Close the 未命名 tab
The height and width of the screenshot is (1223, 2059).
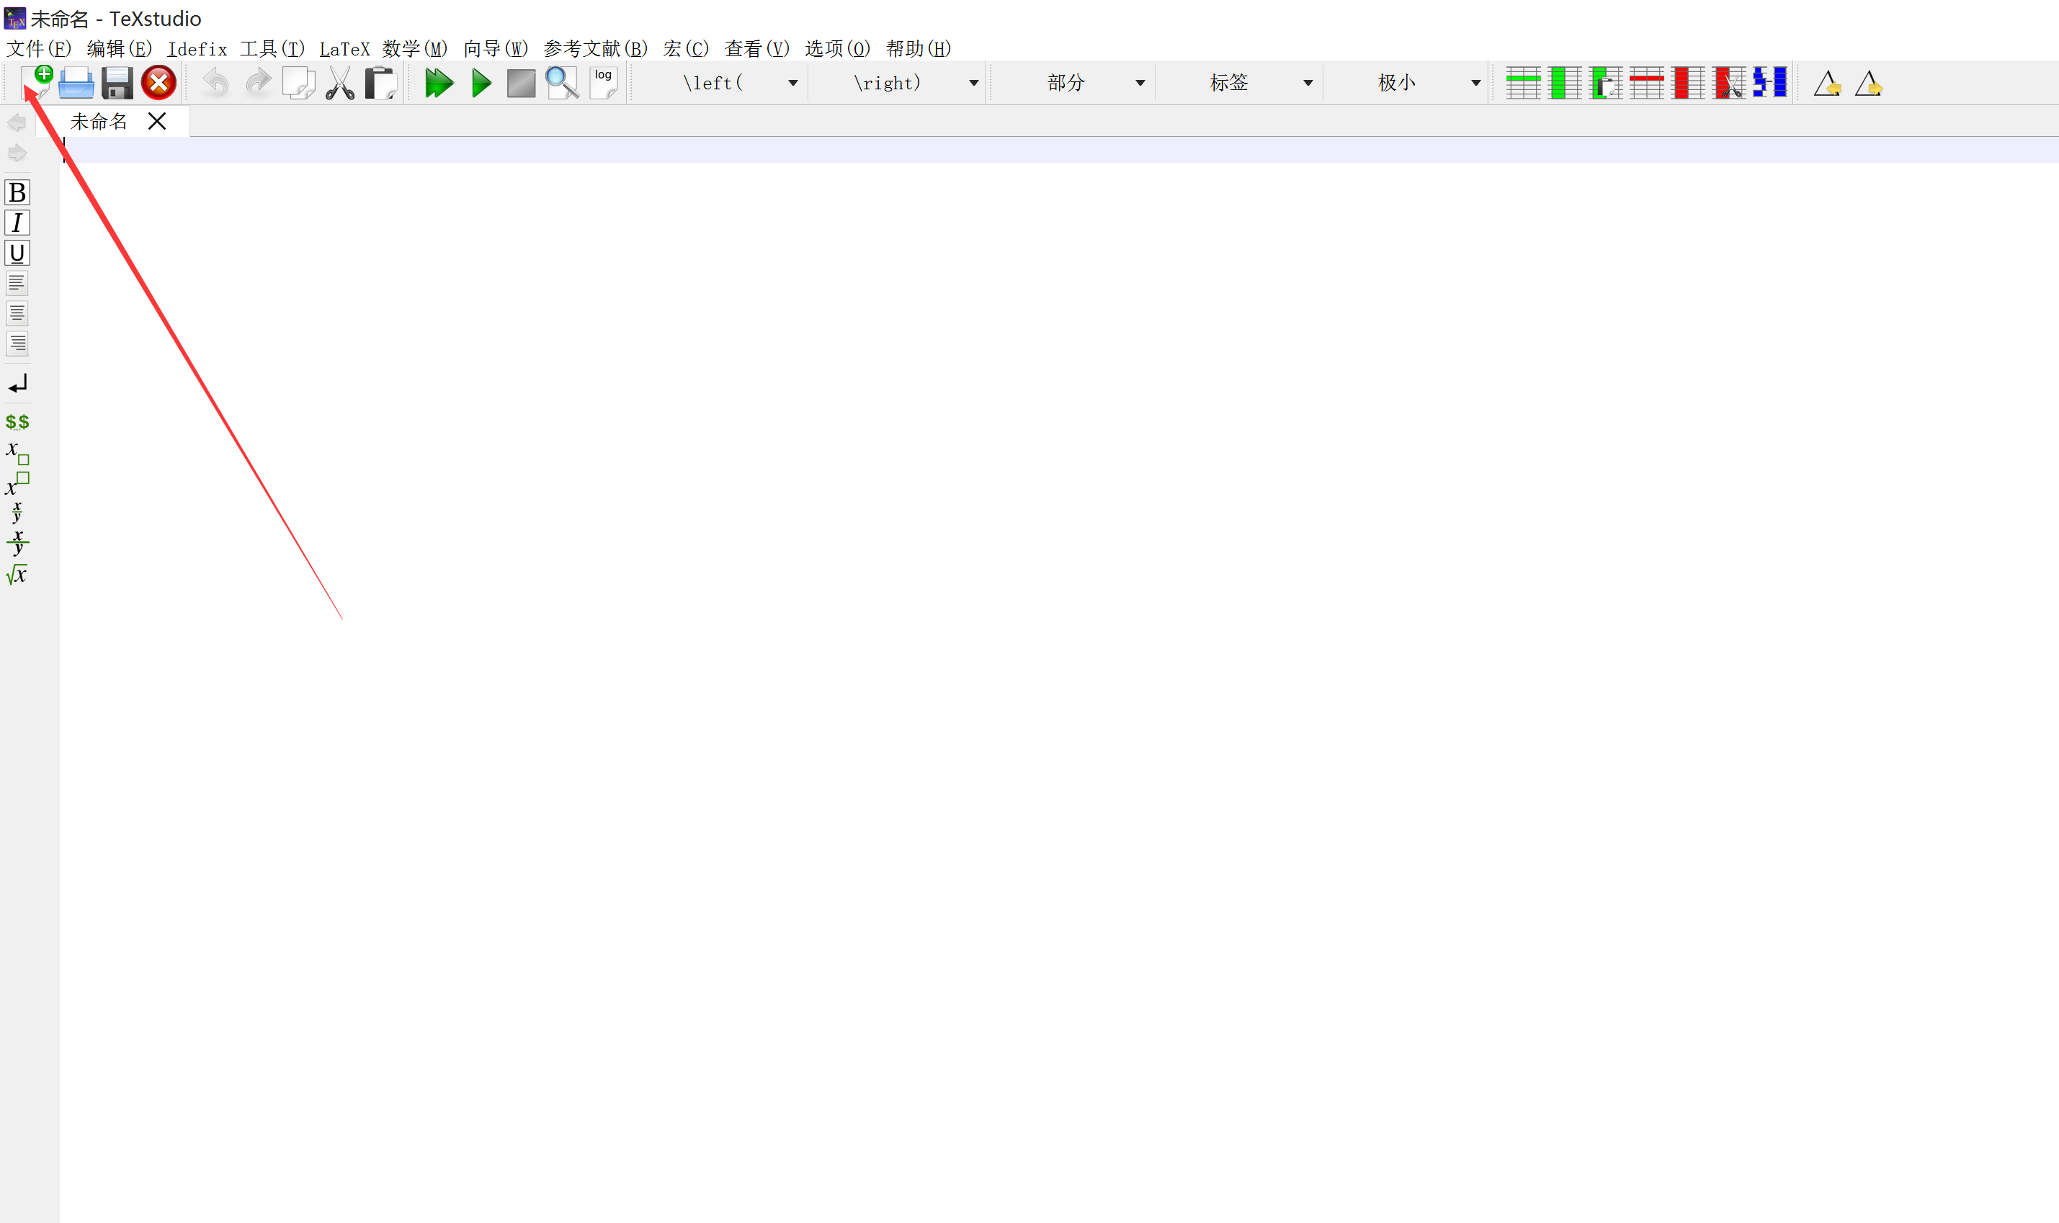pos(156,121)
